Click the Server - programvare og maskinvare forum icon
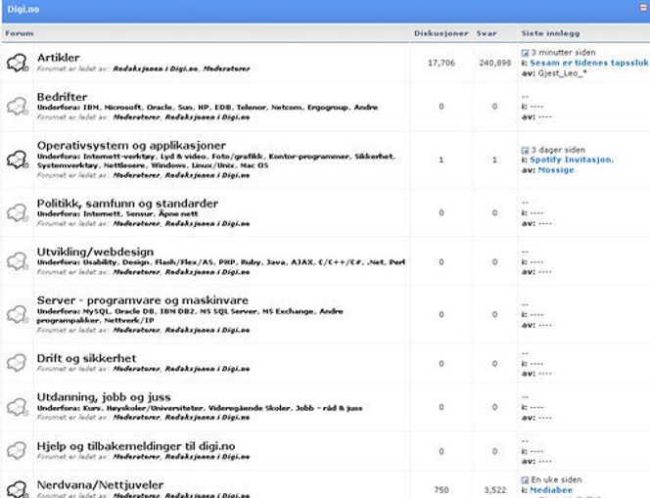 [x=17, y=314]
